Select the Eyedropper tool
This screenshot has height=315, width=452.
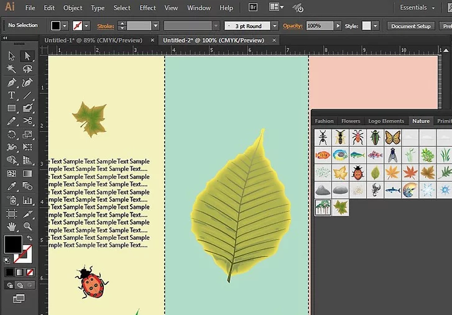pyautogui.click(x=11, y=187)
